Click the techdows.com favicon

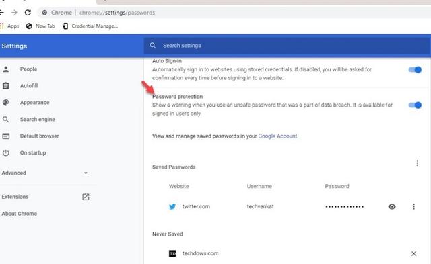[x=172, y=253]
